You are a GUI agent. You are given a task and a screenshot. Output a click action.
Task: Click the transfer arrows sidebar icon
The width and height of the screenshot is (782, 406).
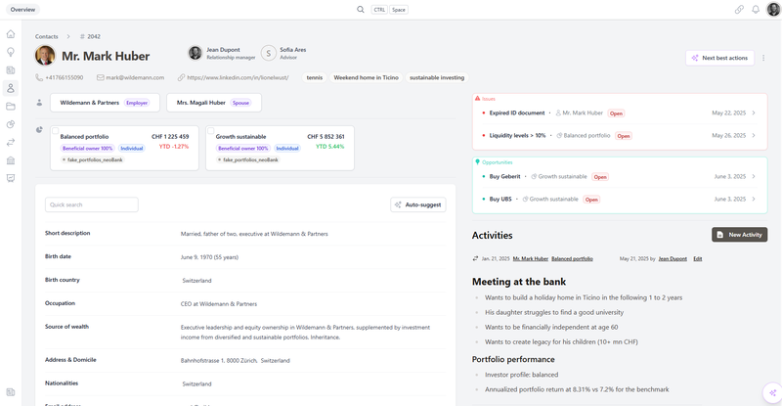pyautogui.click(x=11, y=142)
